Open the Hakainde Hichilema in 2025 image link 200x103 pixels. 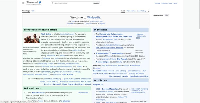(x=141, y=36)
